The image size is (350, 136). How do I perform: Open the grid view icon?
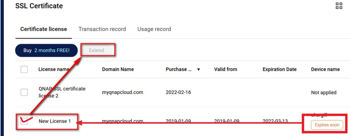click(339, 6)
